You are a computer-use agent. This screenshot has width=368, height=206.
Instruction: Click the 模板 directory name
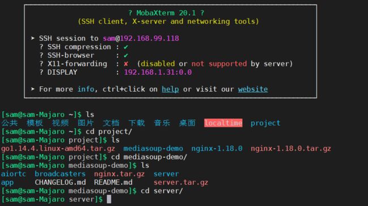(x=35, y=123)
